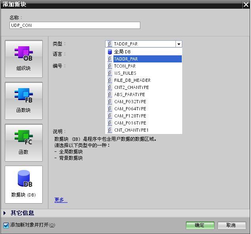This screenshot has height=234, width=251.
Task: Choose WS_RULES from type list
Action: pos(143,73)
